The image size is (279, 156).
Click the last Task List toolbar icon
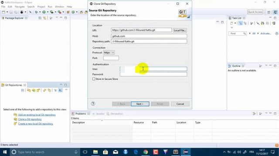pos(274,23)
